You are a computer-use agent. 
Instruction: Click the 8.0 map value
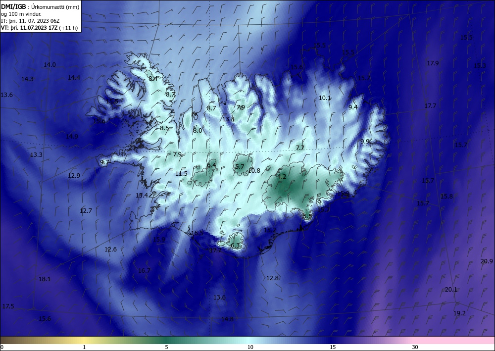tap(198, 130)
